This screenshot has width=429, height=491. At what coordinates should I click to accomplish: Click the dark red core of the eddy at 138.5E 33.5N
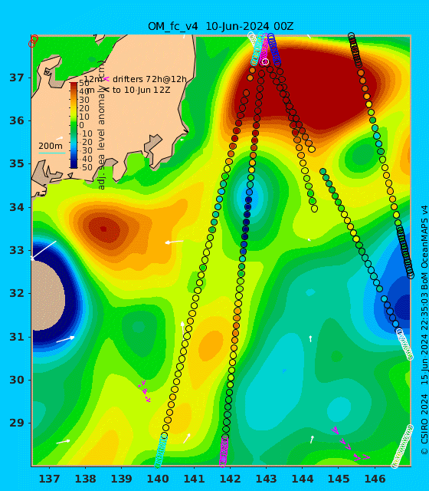(103, 229)
